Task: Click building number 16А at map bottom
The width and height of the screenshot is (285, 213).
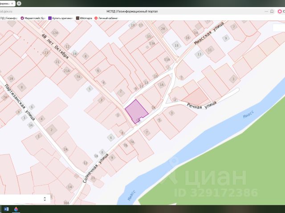Action: pos(66,203)
